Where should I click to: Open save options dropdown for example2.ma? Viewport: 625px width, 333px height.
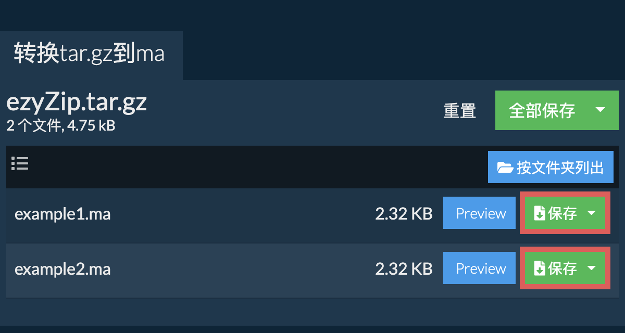tap(592, 268)
